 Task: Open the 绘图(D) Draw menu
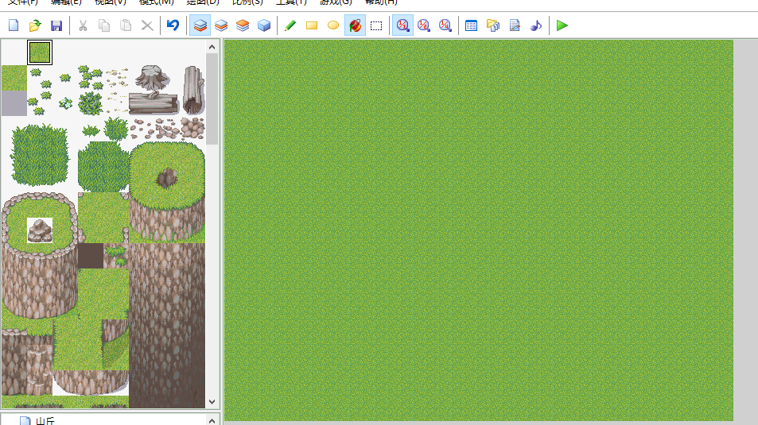coord(203,2)
